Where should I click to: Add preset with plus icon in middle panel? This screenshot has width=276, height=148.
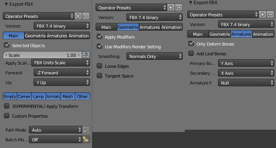click(x=171, y=7)
